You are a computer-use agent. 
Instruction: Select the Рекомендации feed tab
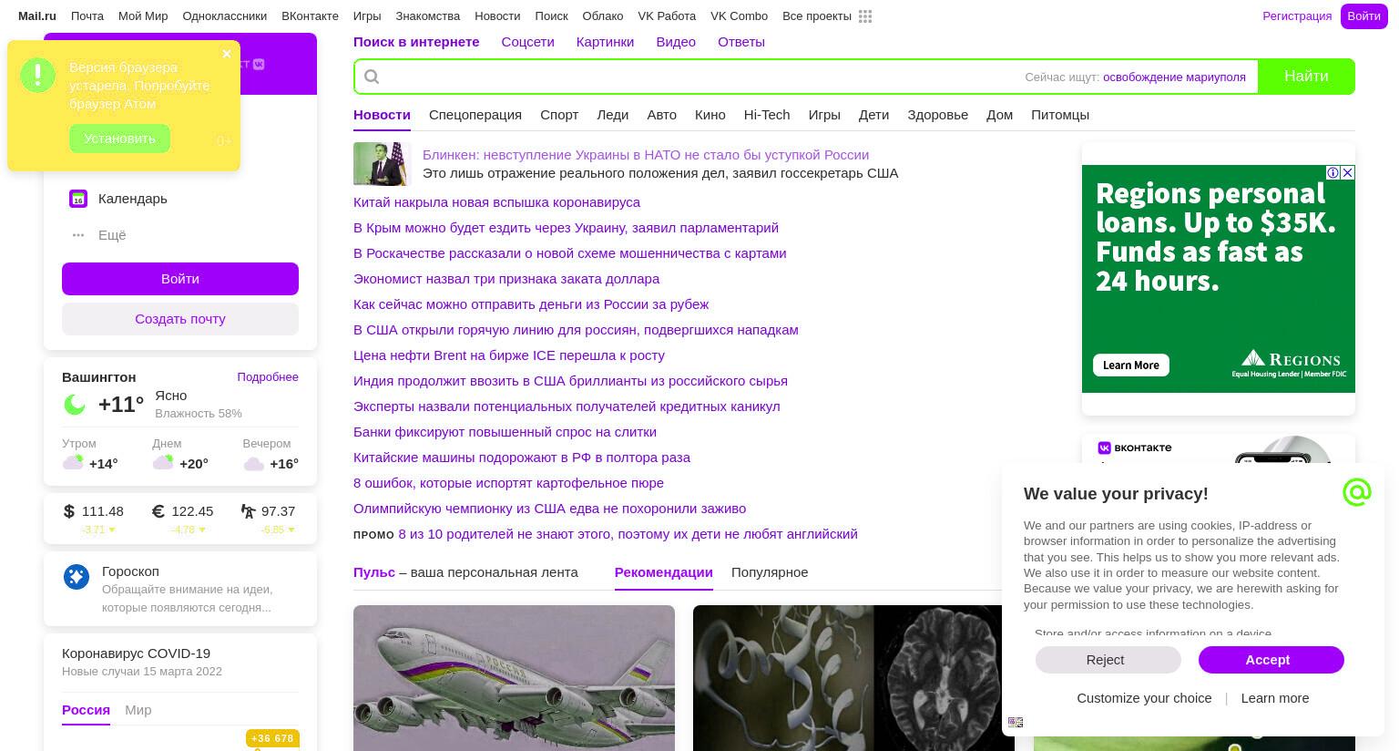[663, 572]
